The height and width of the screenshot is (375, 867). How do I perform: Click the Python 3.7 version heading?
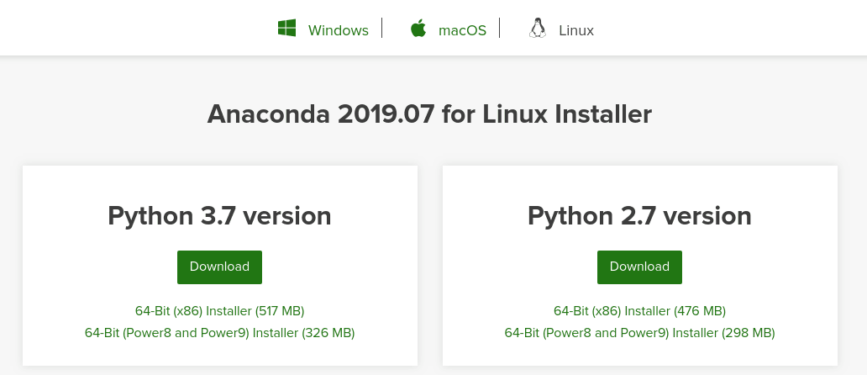click(x=219, y=216)
